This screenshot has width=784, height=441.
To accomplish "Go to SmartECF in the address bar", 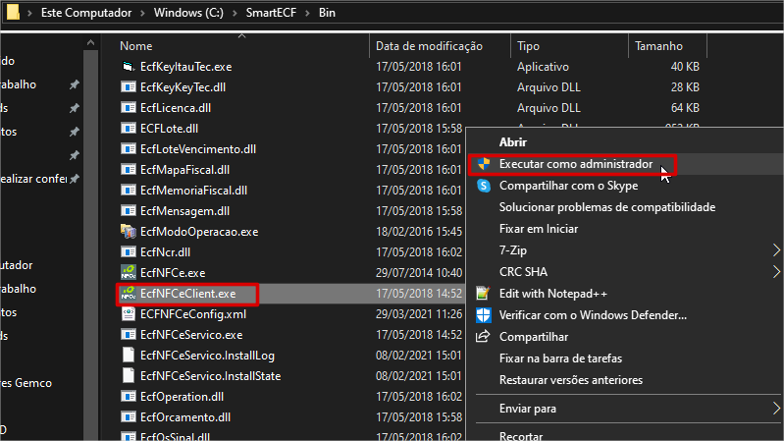I will pos(271,13).
